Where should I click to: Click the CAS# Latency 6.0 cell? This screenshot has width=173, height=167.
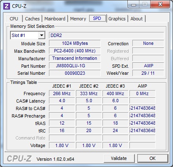pos(115,101)
